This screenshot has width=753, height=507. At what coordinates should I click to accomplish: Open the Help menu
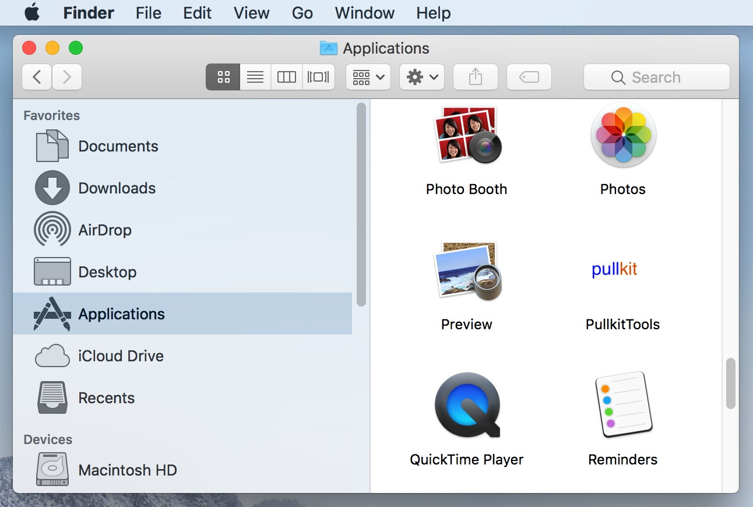coord(434,13)
